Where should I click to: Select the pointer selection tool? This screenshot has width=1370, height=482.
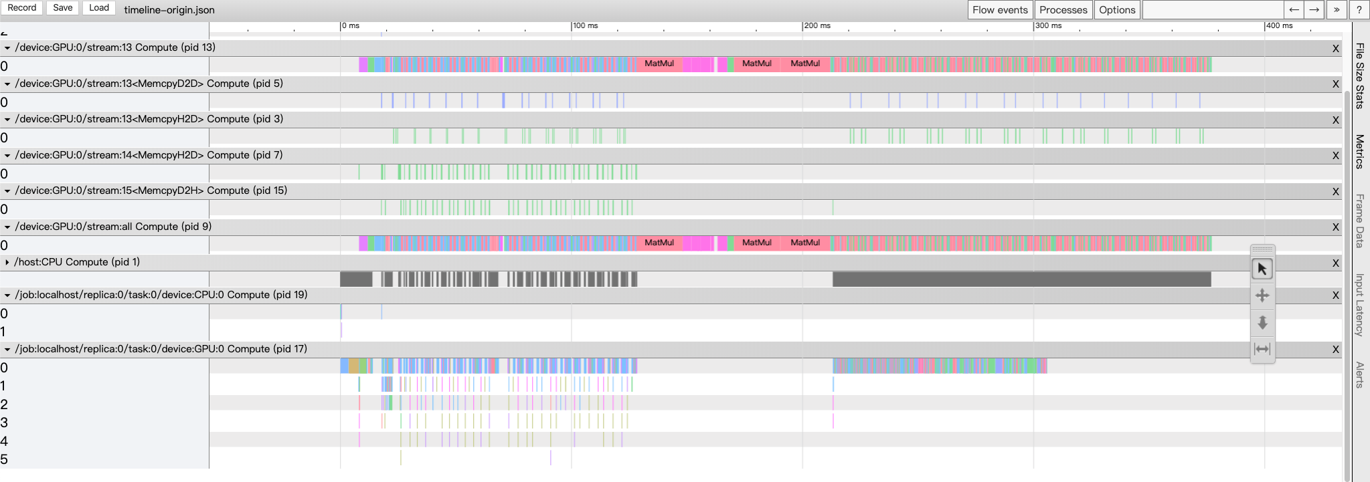1262,269
